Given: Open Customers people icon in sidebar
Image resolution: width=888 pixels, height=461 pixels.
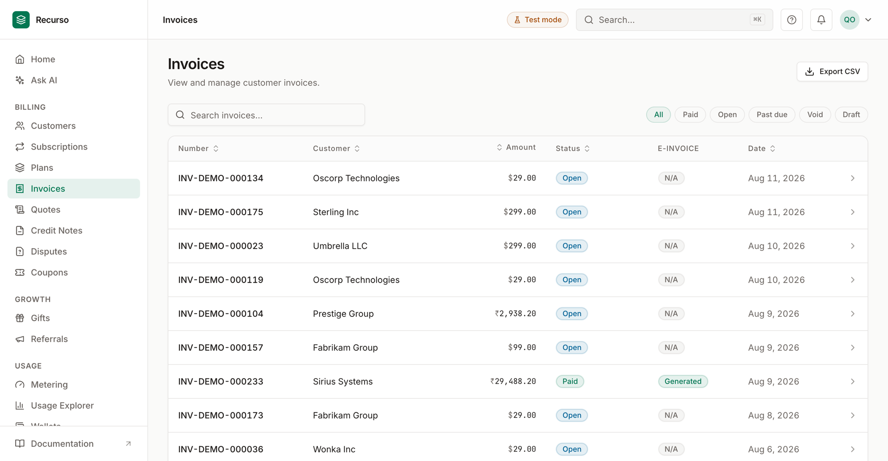Looking at the screenshot, I should click(x=20, y=126).
